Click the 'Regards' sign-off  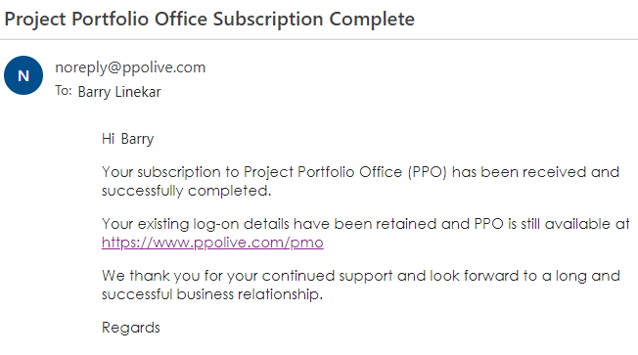pos(131,328)
